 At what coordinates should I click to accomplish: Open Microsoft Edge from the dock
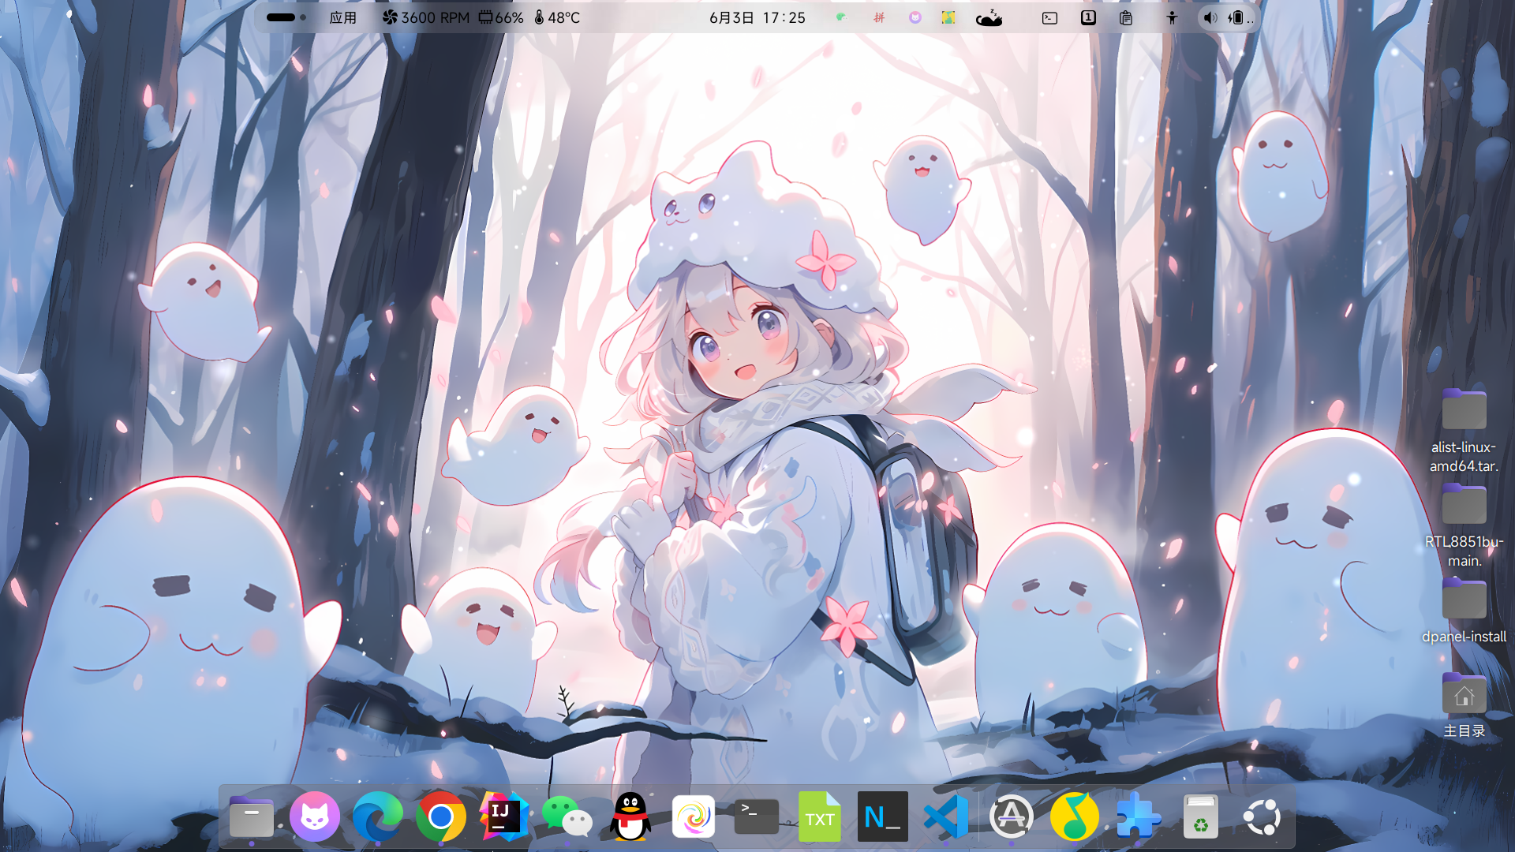(x=377, y=816)
